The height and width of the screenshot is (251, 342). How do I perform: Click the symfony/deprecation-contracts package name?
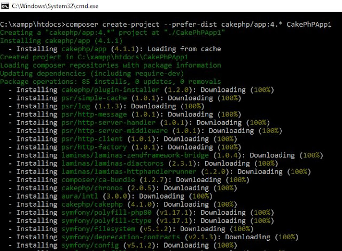[x=121, y=237]
